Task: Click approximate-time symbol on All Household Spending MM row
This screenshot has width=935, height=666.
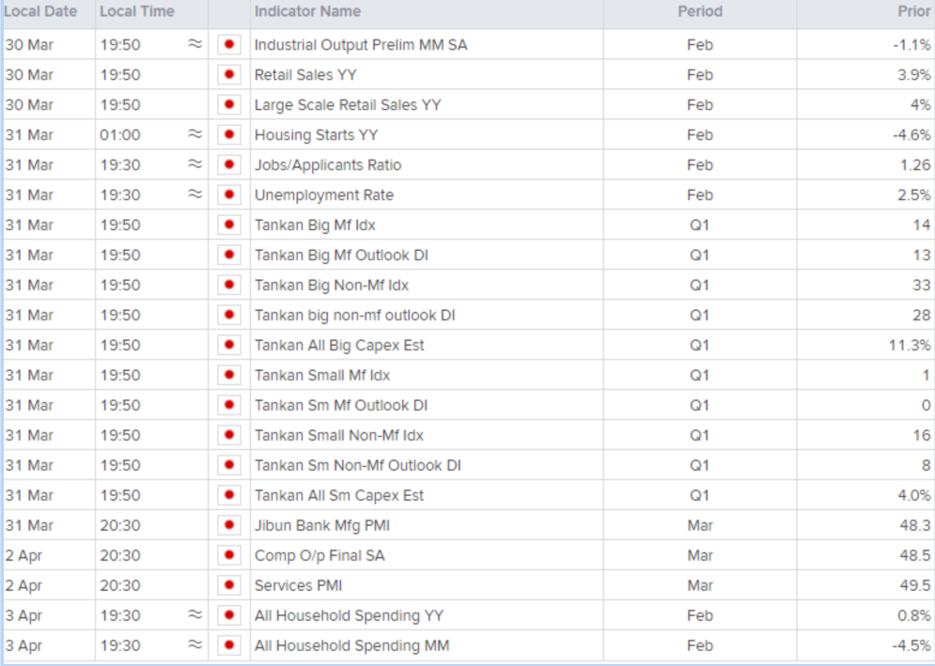Action: [195, 644]
